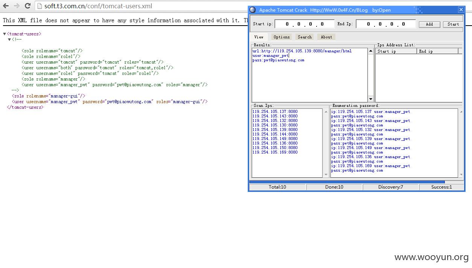Click the Done:10 status bar entry
The image size is (472, 268).
334,187
